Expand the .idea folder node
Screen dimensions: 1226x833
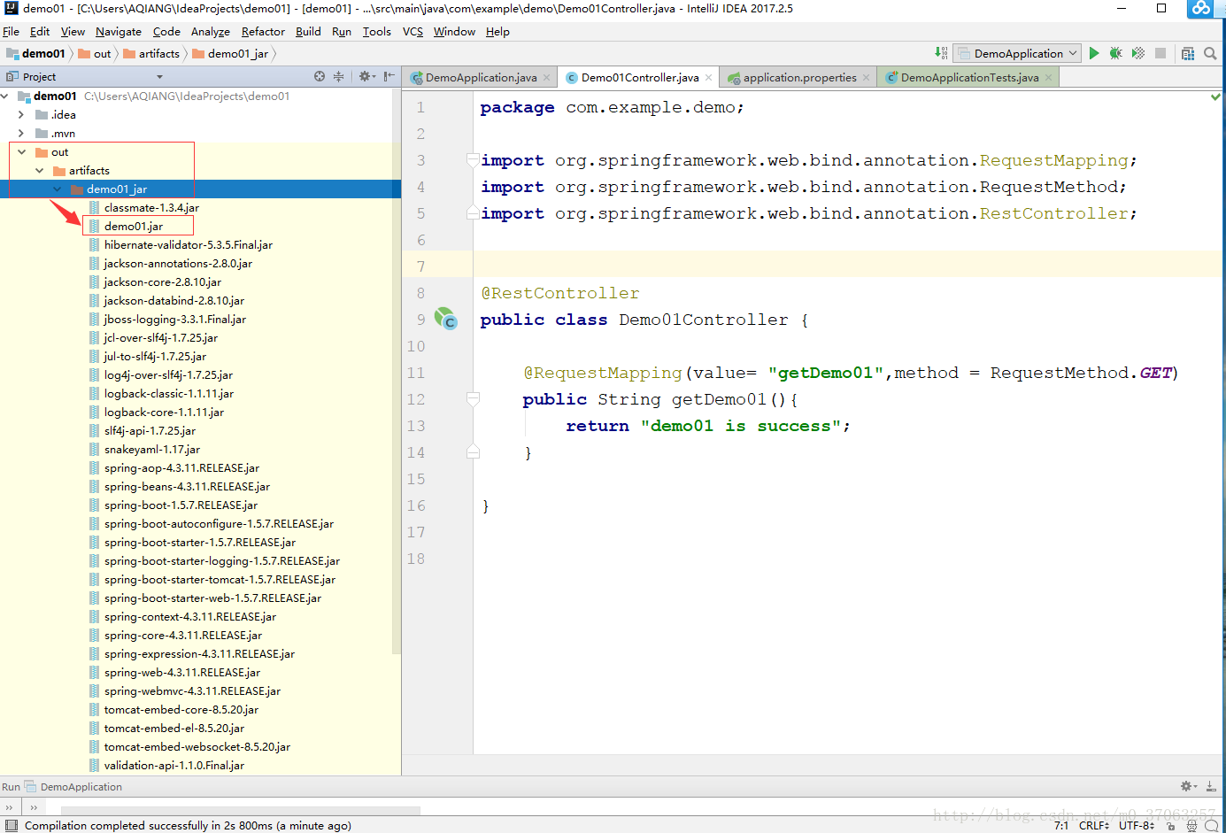(x=21, y=115)
